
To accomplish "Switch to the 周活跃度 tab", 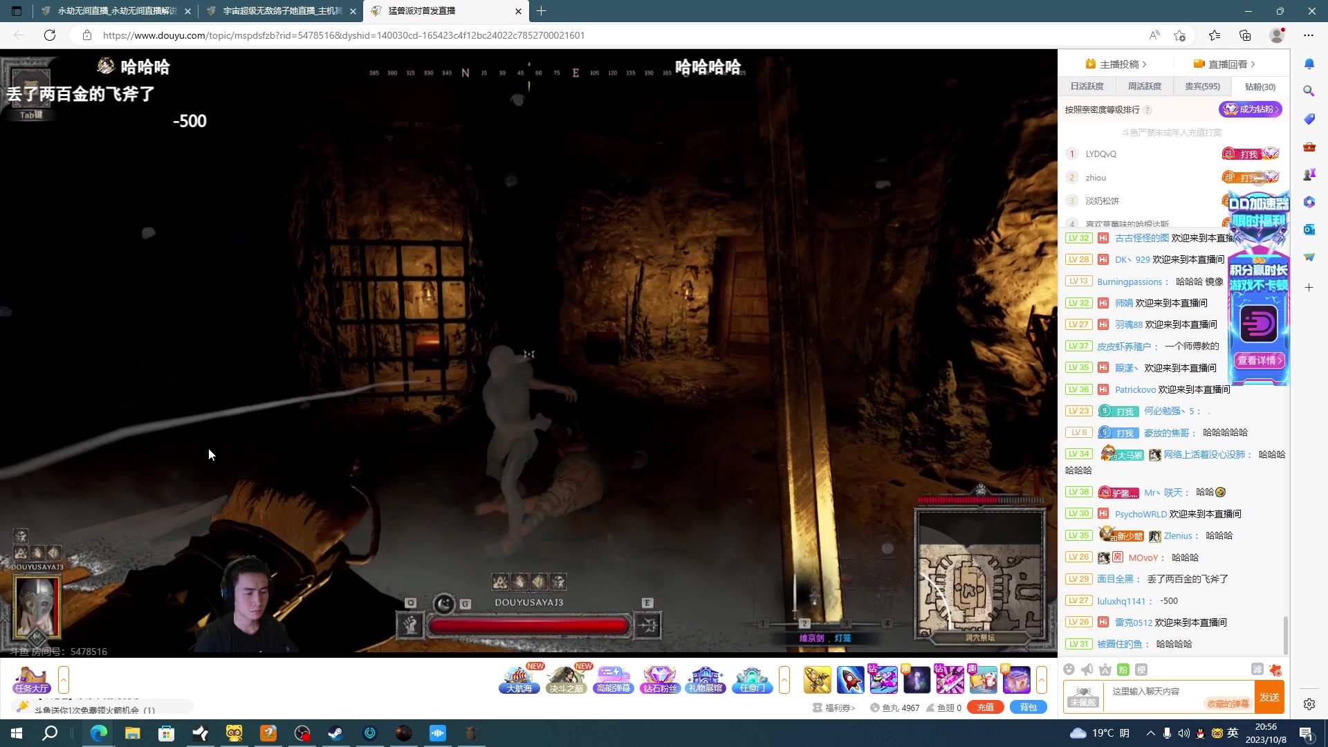I will pos(1145,86).
